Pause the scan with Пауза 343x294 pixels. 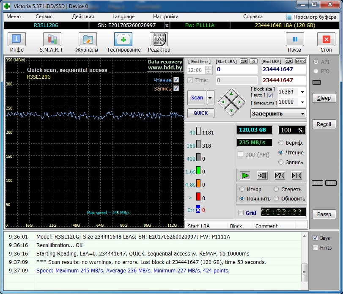point(295,42)
